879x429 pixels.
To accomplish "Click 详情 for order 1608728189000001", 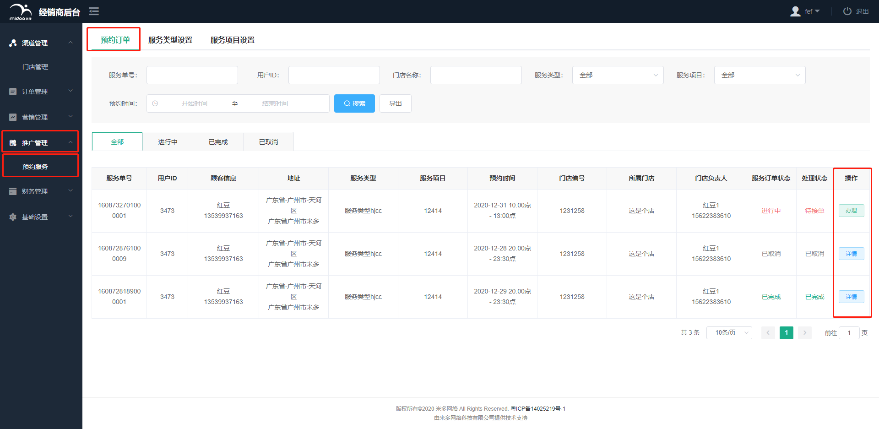I will [x=851, y=297].
